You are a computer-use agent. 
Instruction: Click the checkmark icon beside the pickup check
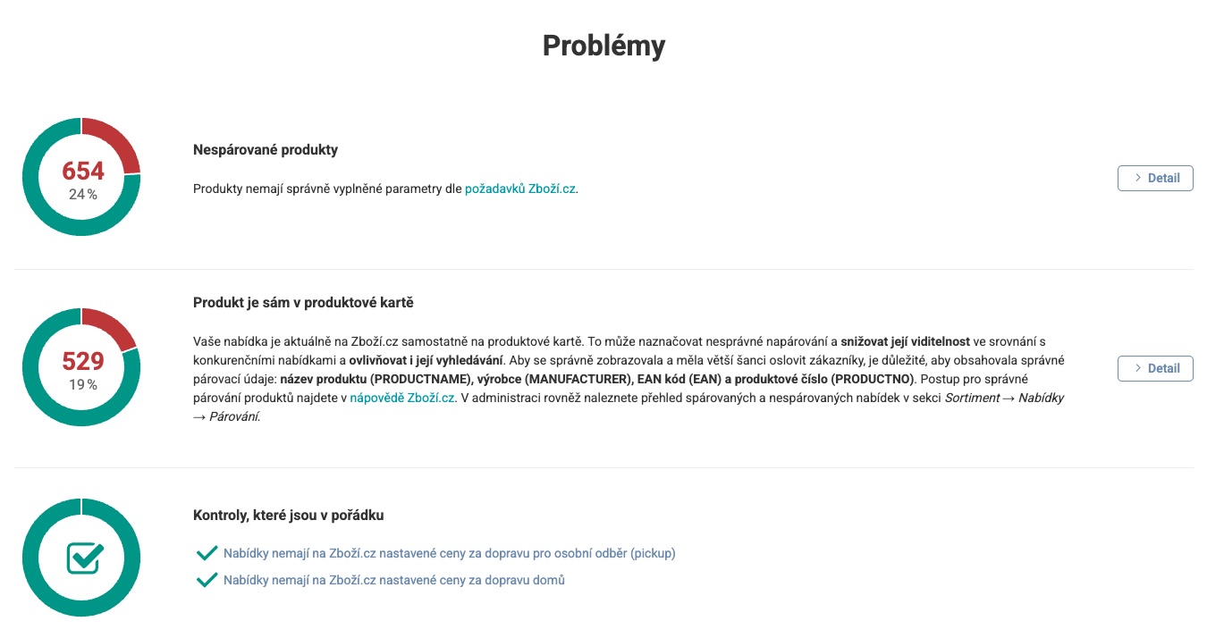207,553
